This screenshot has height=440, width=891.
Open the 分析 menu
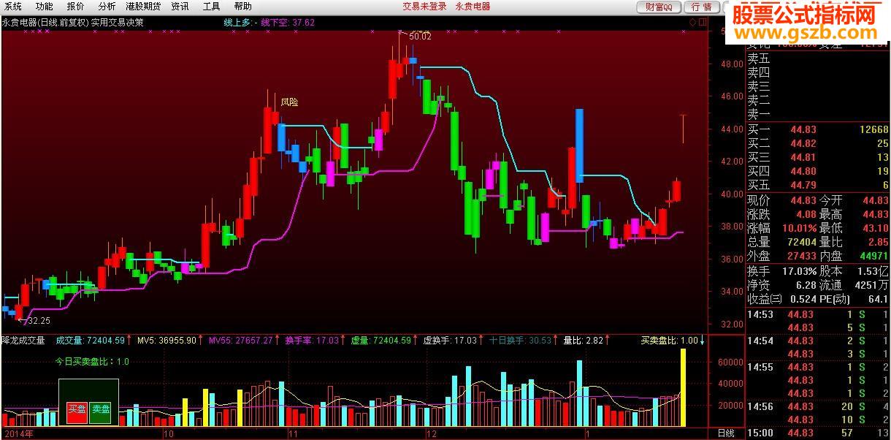point(107,6)
